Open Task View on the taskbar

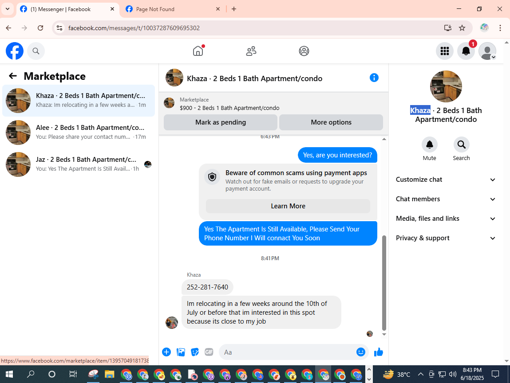[x=73, y=374]
